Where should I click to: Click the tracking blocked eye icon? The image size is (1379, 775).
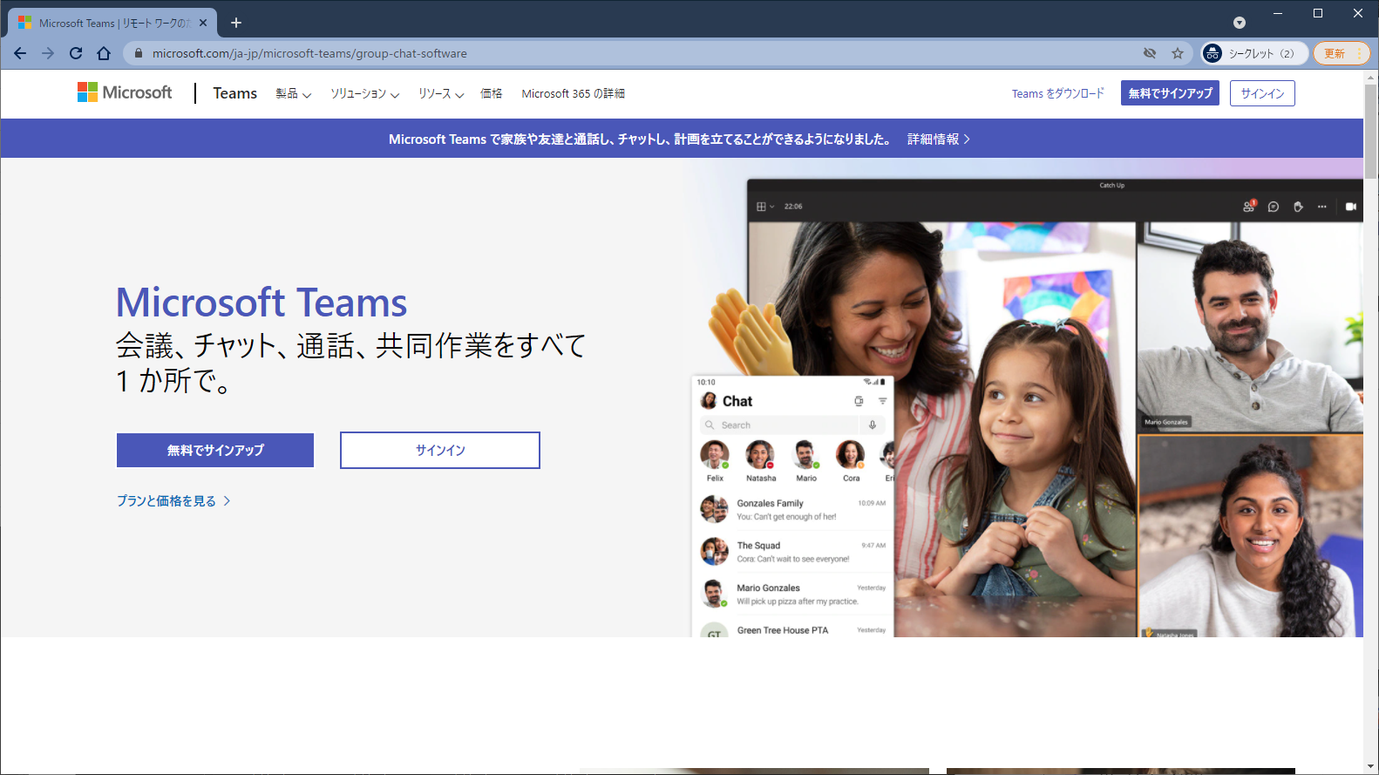coord(1150,53)
